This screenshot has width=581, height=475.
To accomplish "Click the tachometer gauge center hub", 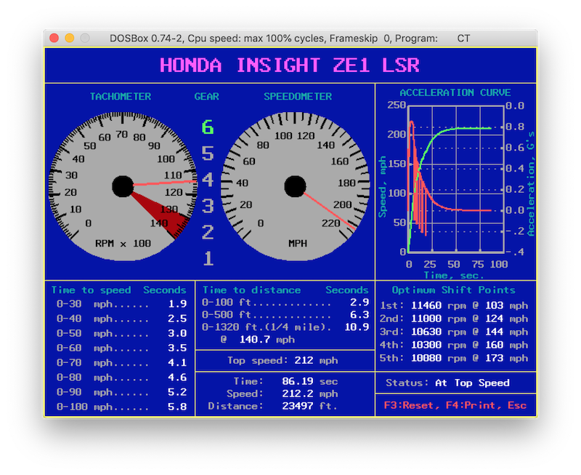I will pos(123,186).
